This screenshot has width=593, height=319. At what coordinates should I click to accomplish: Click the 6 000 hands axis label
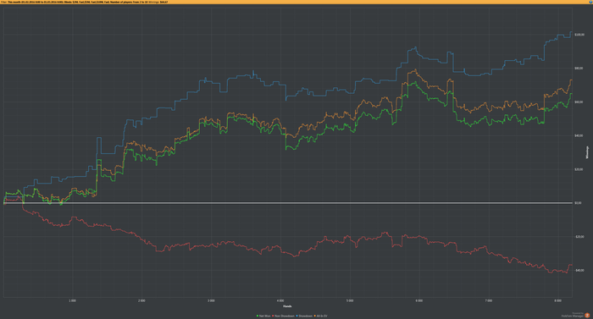pos(419,301)
